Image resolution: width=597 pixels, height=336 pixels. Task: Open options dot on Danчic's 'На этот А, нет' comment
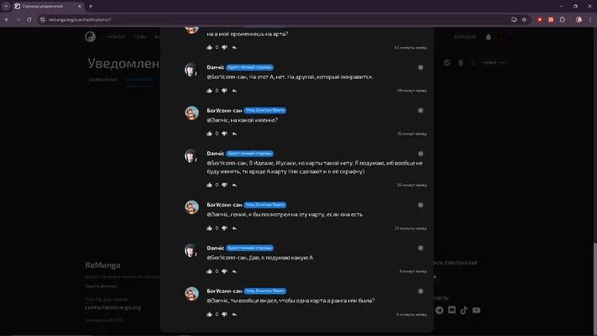pyautogui.click(x=421, y=67)
